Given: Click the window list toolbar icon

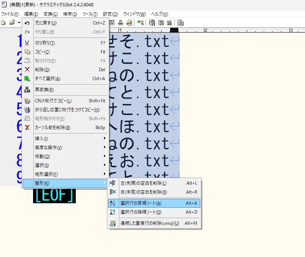Looking at the screenshot, I should click(x=180, y=23).
